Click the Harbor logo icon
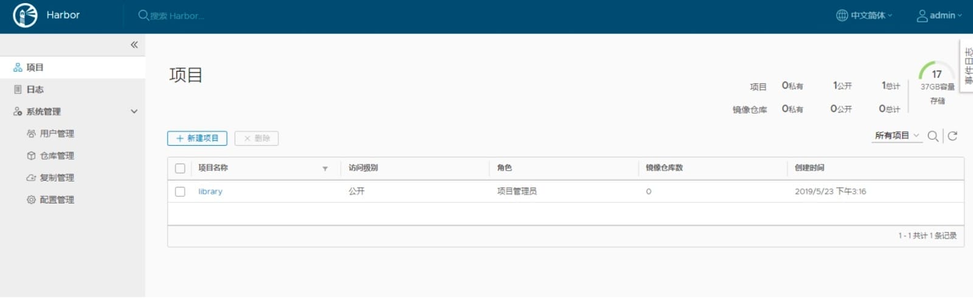 coord(25,15)
